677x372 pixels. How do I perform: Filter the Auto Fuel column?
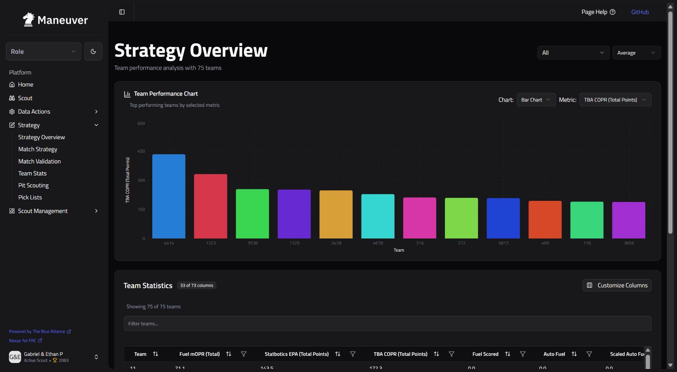[x=589, y=354]
